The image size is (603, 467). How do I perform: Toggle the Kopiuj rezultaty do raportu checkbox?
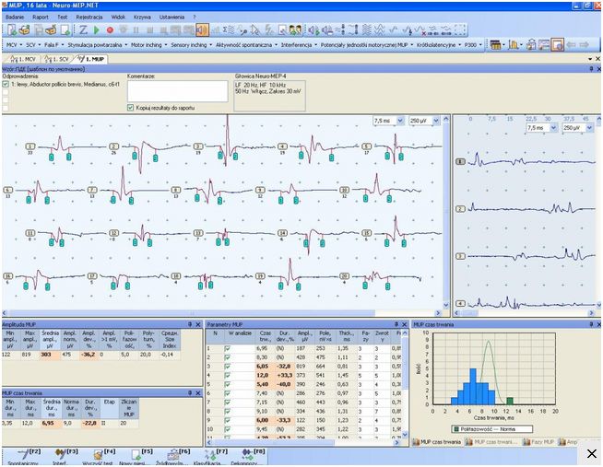pos(130,107)
